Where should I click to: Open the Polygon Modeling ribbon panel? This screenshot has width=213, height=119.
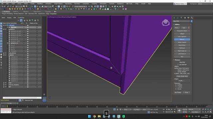(x=7, y=14)
